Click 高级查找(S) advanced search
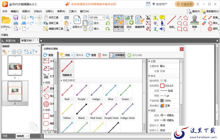Screen dimensions: 220x140 click(x=210, y=11)
